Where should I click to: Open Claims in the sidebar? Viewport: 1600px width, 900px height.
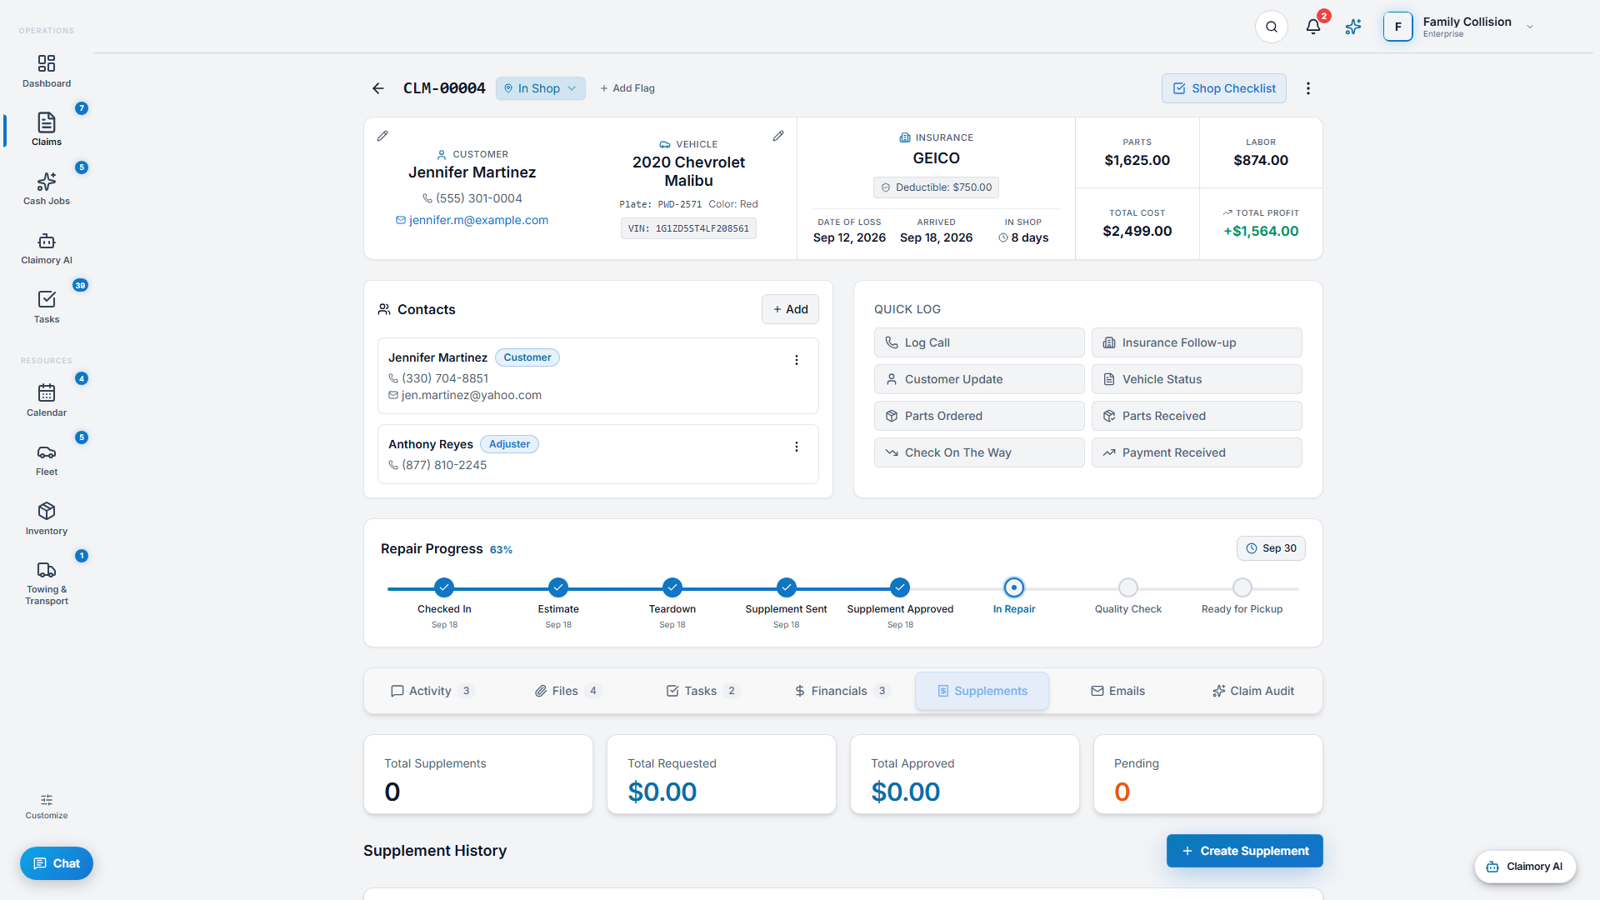click(x=47, y=129)
